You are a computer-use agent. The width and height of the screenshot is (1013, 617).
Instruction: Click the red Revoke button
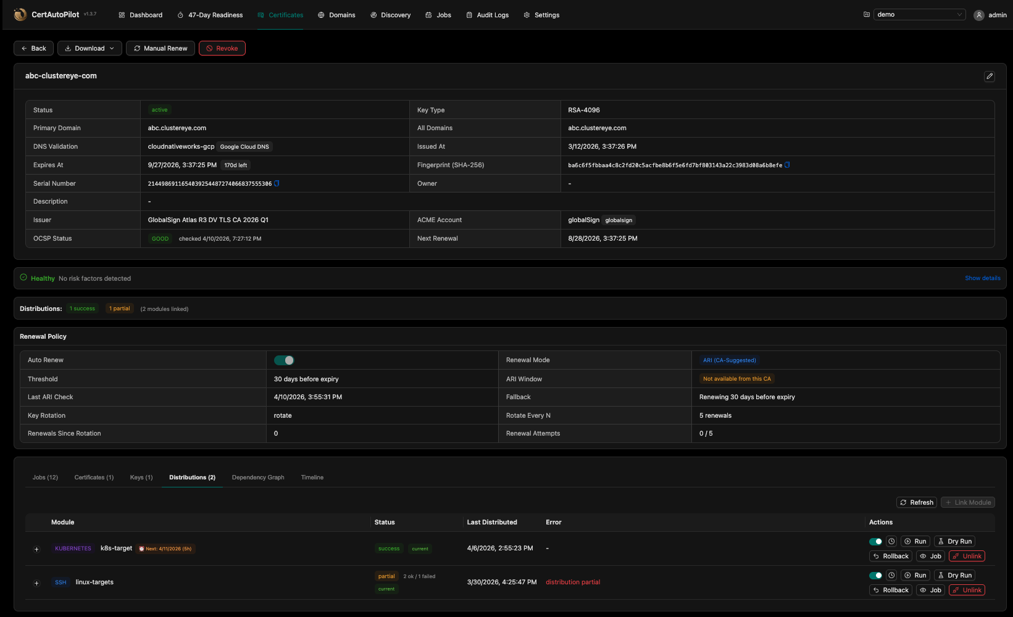pyautogui.click(x=222, y=48)
